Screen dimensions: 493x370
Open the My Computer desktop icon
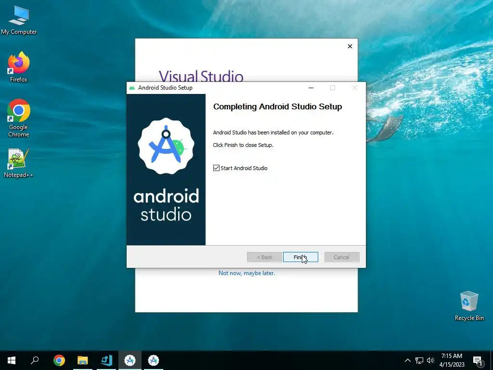(x=19, y=20)
